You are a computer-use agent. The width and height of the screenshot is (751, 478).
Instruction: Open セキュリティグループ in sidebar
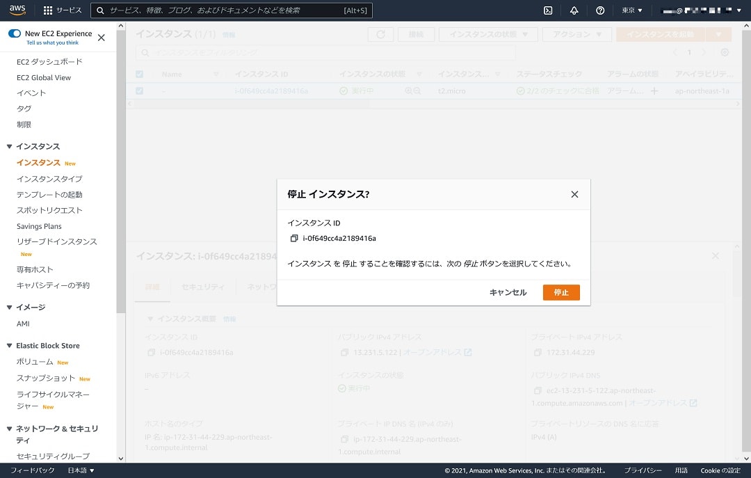point(53,456)
